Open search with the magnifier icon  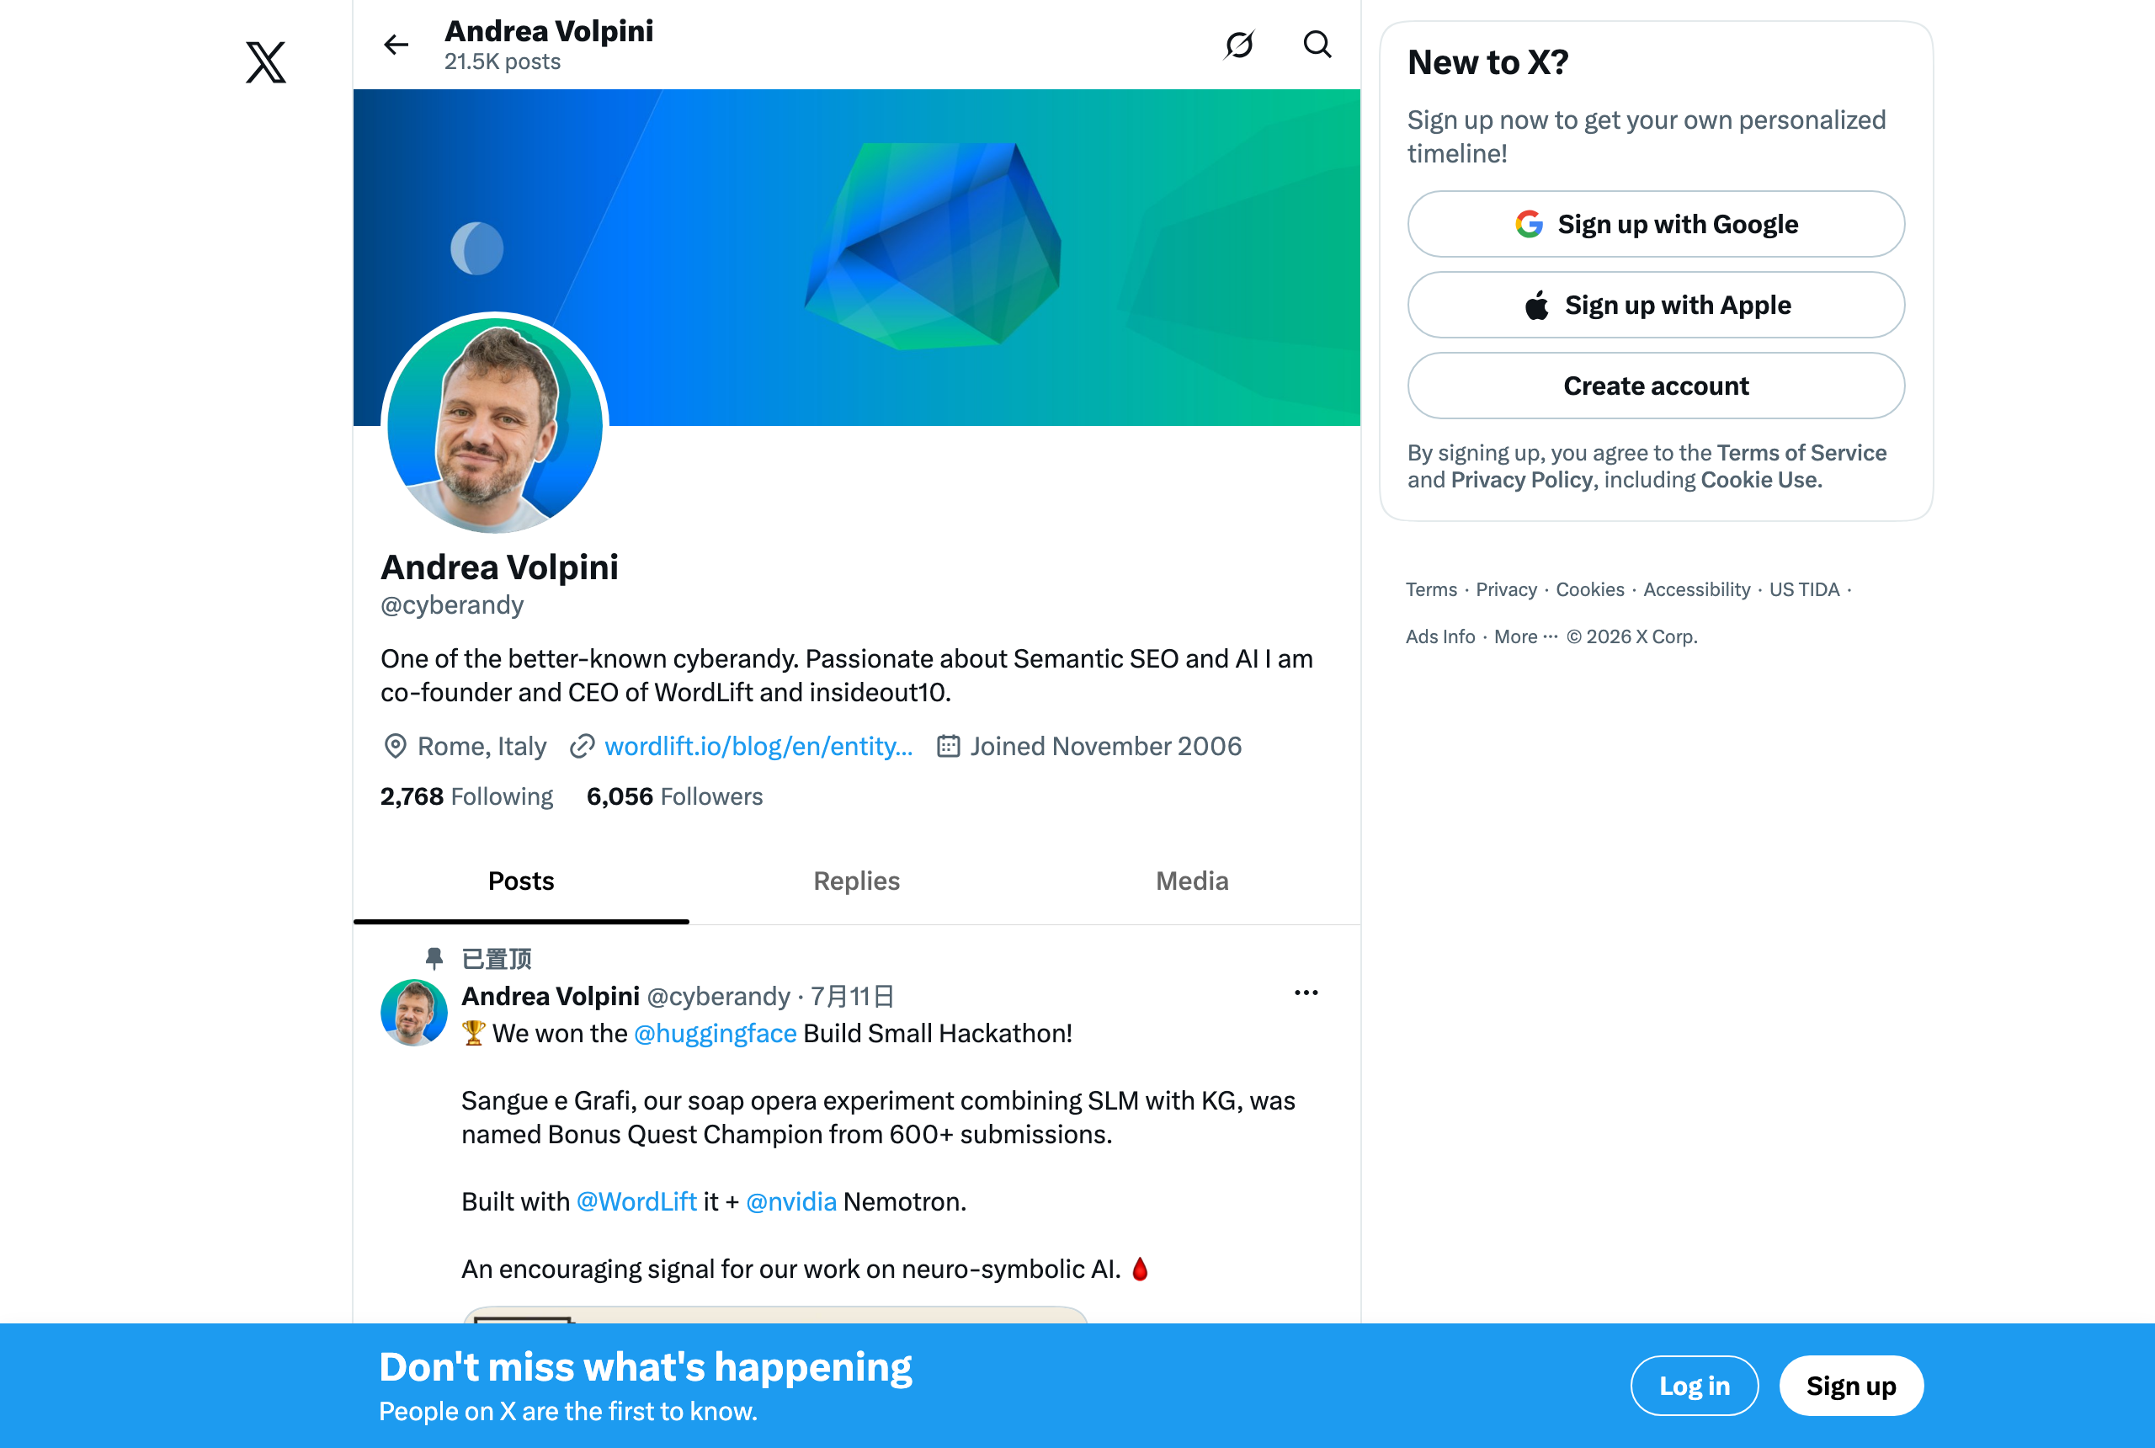(x=1317, y=45)
